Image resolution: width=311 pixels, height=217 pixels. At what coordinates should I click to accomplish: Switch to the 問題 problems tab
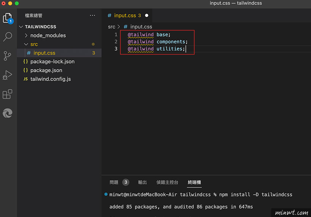(114, 182)
